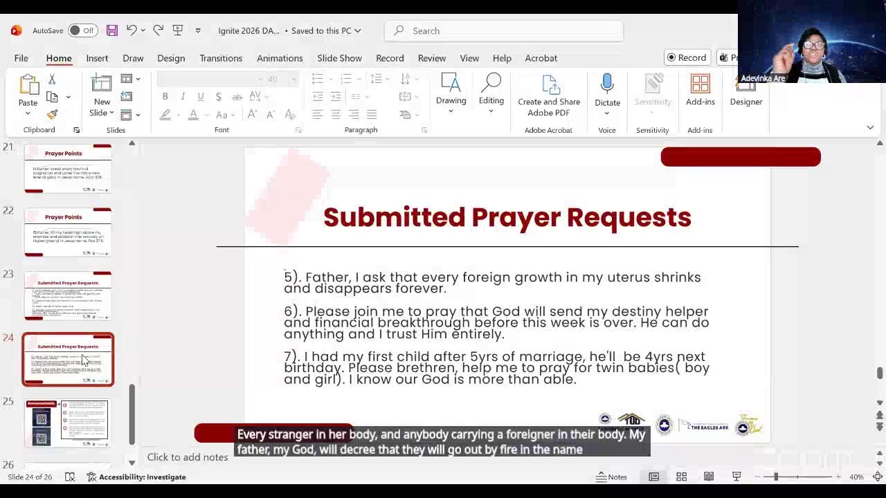Open file name saved-location dropdown
Image resolution: width=886 pixels, height=498 pixels.
357,30
